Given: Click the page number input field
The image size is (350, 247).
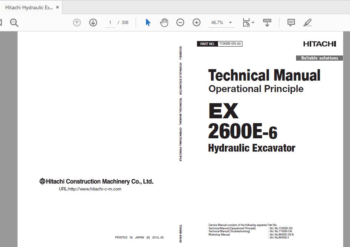Looking at the screenshot, I should click(110, 22).
